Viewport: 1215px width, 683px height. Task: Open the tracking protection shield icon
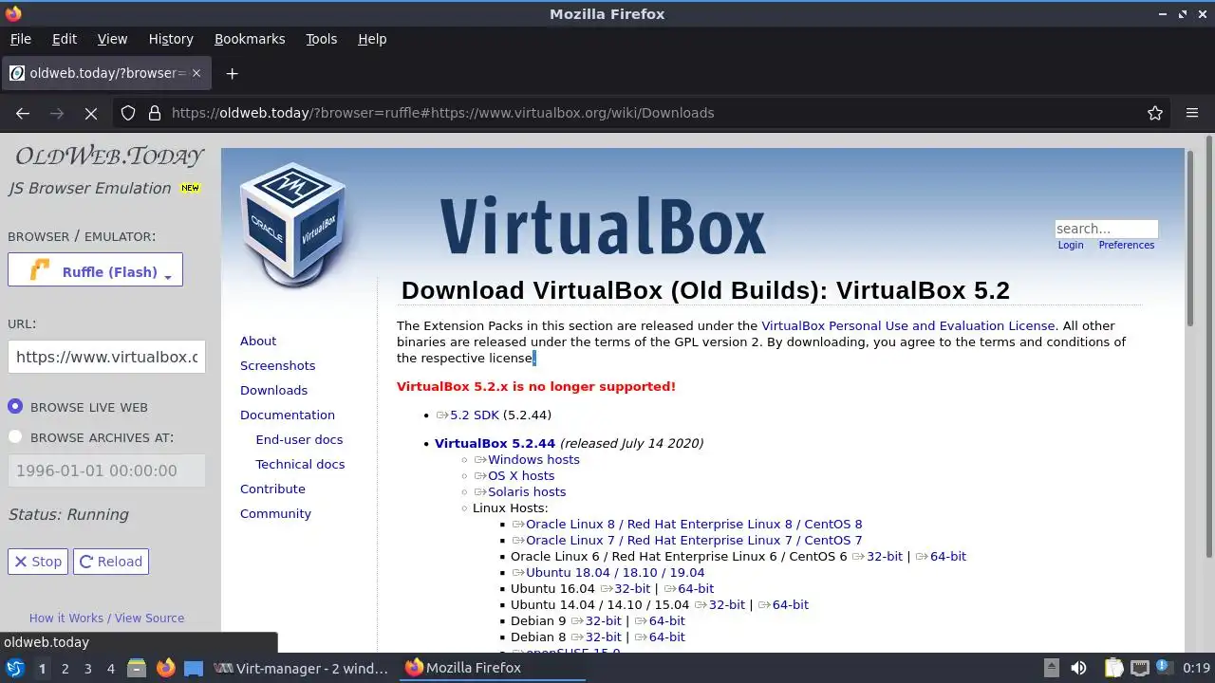(x=128, y=113)
